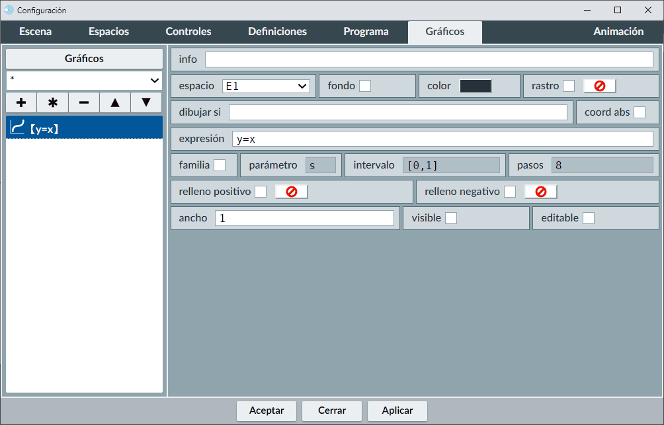Screen dimensions: 664x425
Task: Toggle the visible checkbox
Action: [x=450, y=218]
